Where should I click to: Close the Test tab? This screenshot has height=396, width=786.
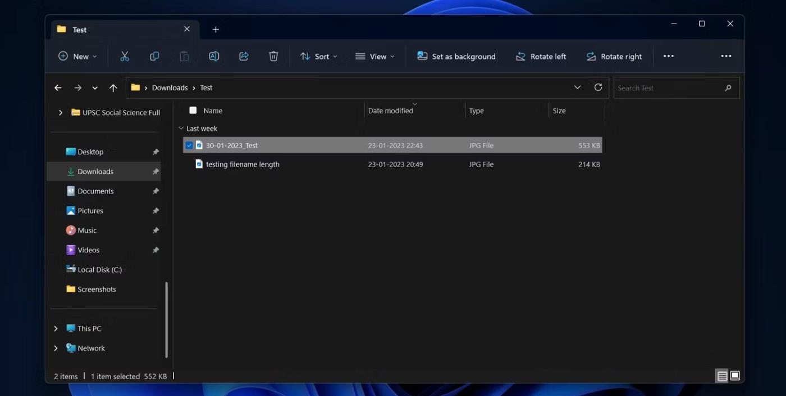tap(187, 29)
